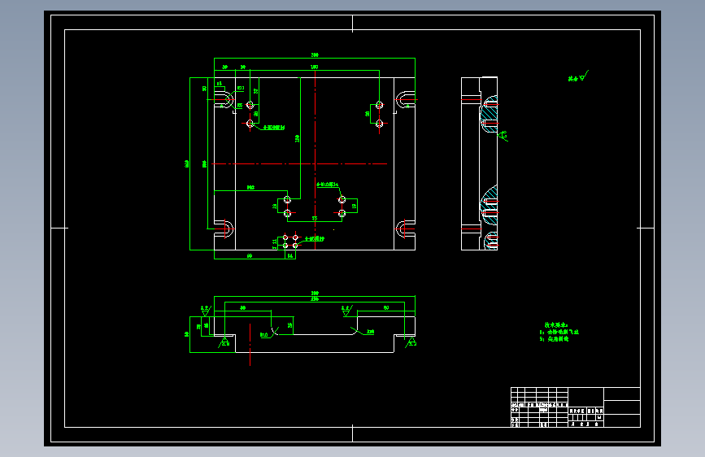Screen dimensions: 705x457
Task: Select the vertical red centerline of the plan view
Action: [316, 159]
